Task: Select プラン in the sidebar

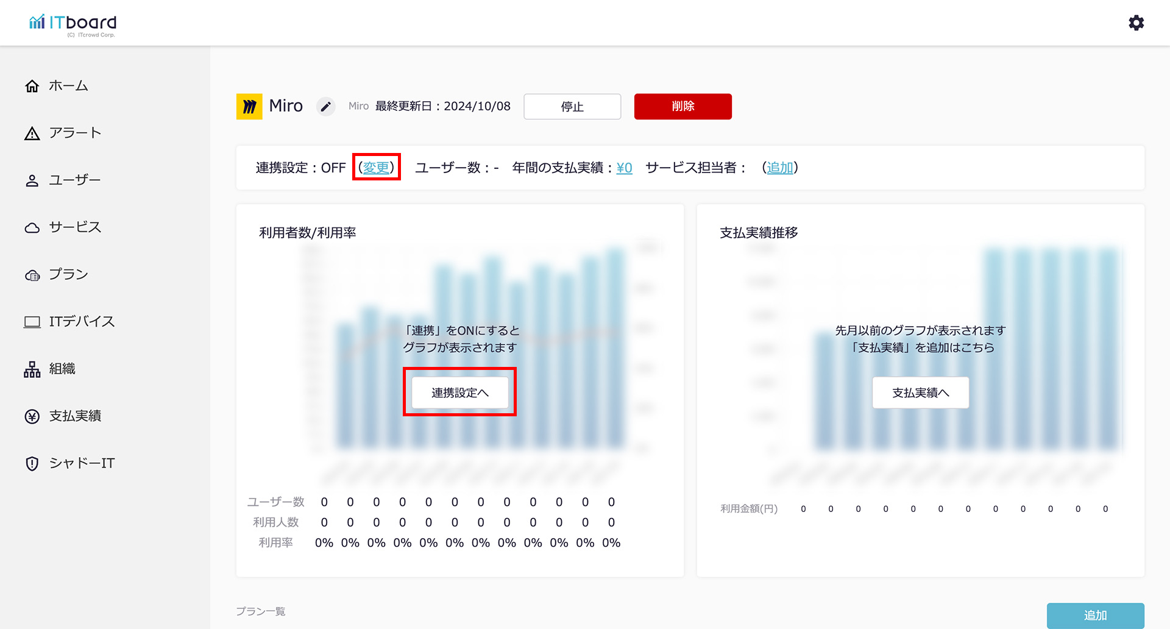Action: (x=68, y=275)
